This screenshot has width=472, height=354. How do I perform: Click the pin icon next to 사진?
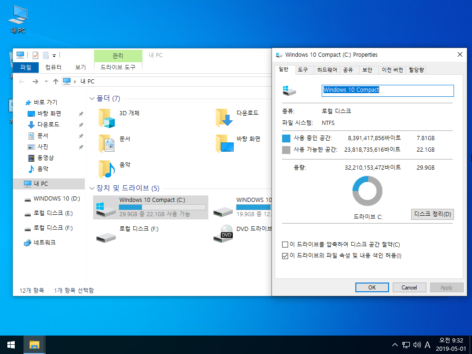[x=81, y=147]
